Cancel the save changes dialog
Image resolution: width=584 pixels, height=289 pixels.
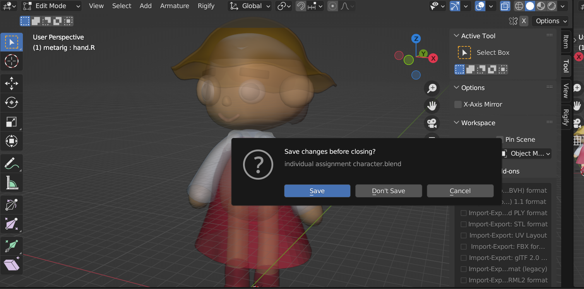[x=460, y=191]
